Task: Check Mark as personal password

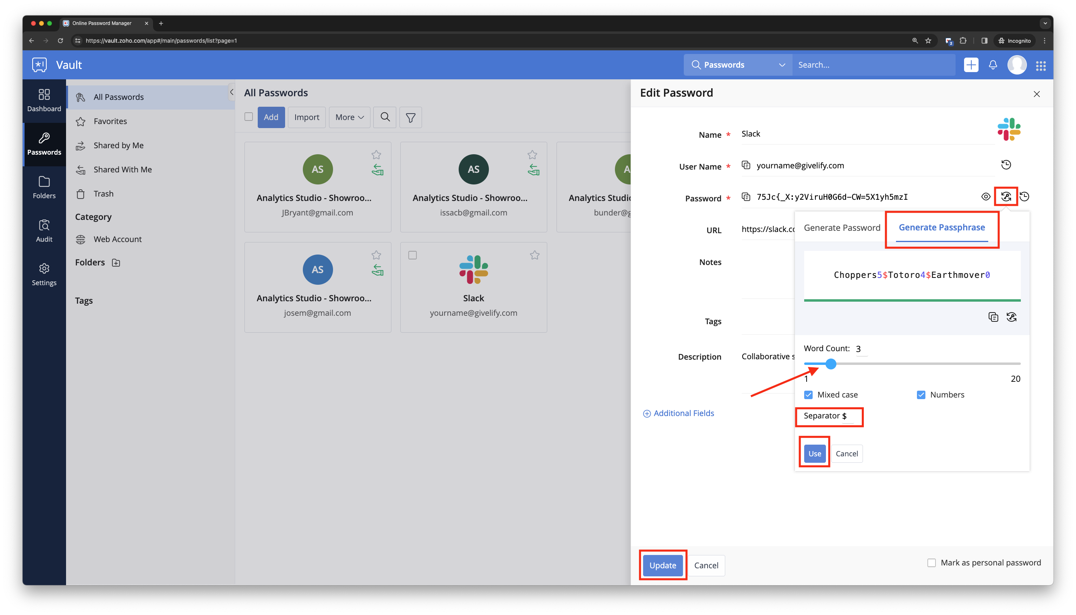Action: coord(931,563)
